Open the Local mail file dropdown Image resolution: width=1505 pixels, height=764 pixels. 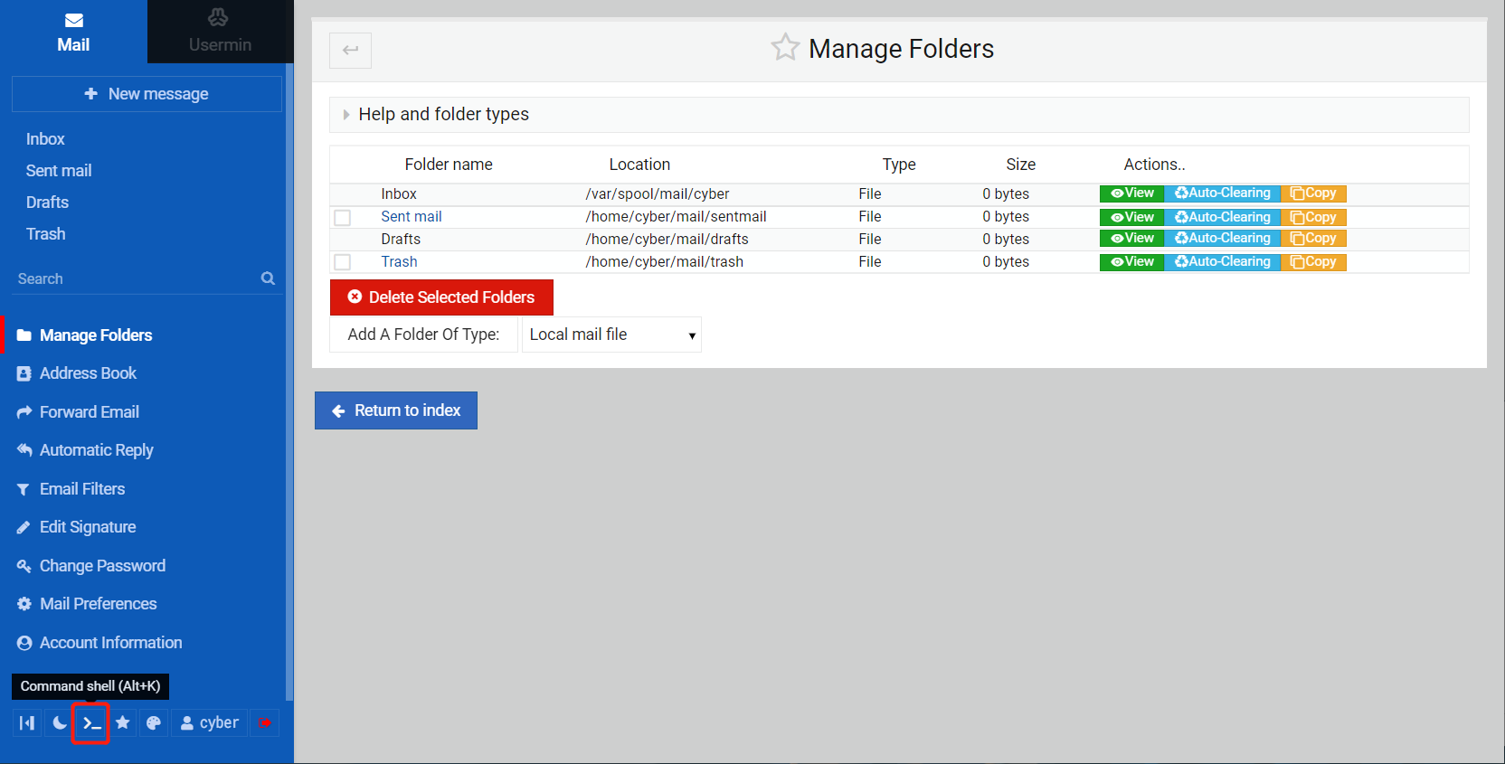click(611, 335)
